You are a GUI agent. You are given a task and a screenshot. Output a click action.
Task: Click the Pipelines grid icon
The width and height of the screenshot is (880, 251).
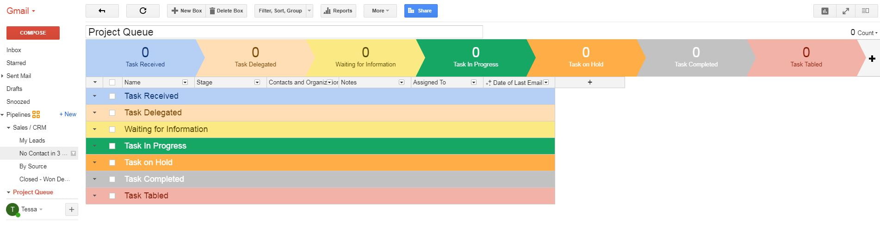(x=36, y=114)
